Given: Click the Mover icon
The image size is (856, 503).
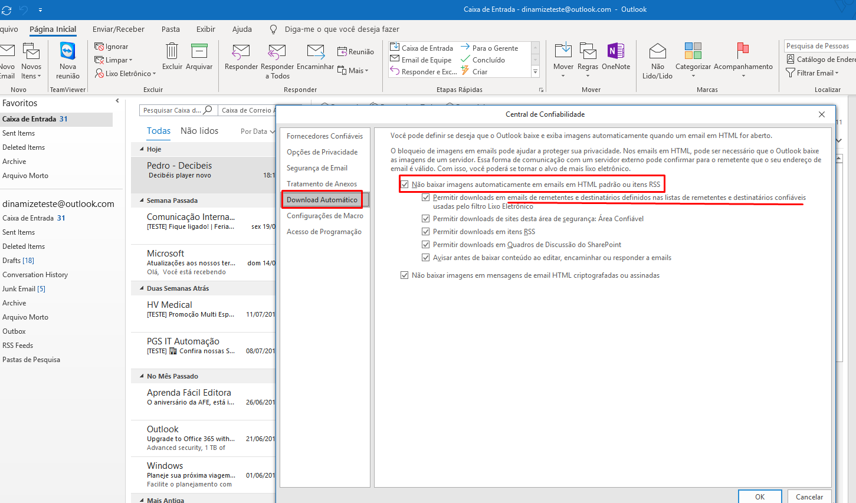Looking at the screenshot, I should [x=563, y=51].
